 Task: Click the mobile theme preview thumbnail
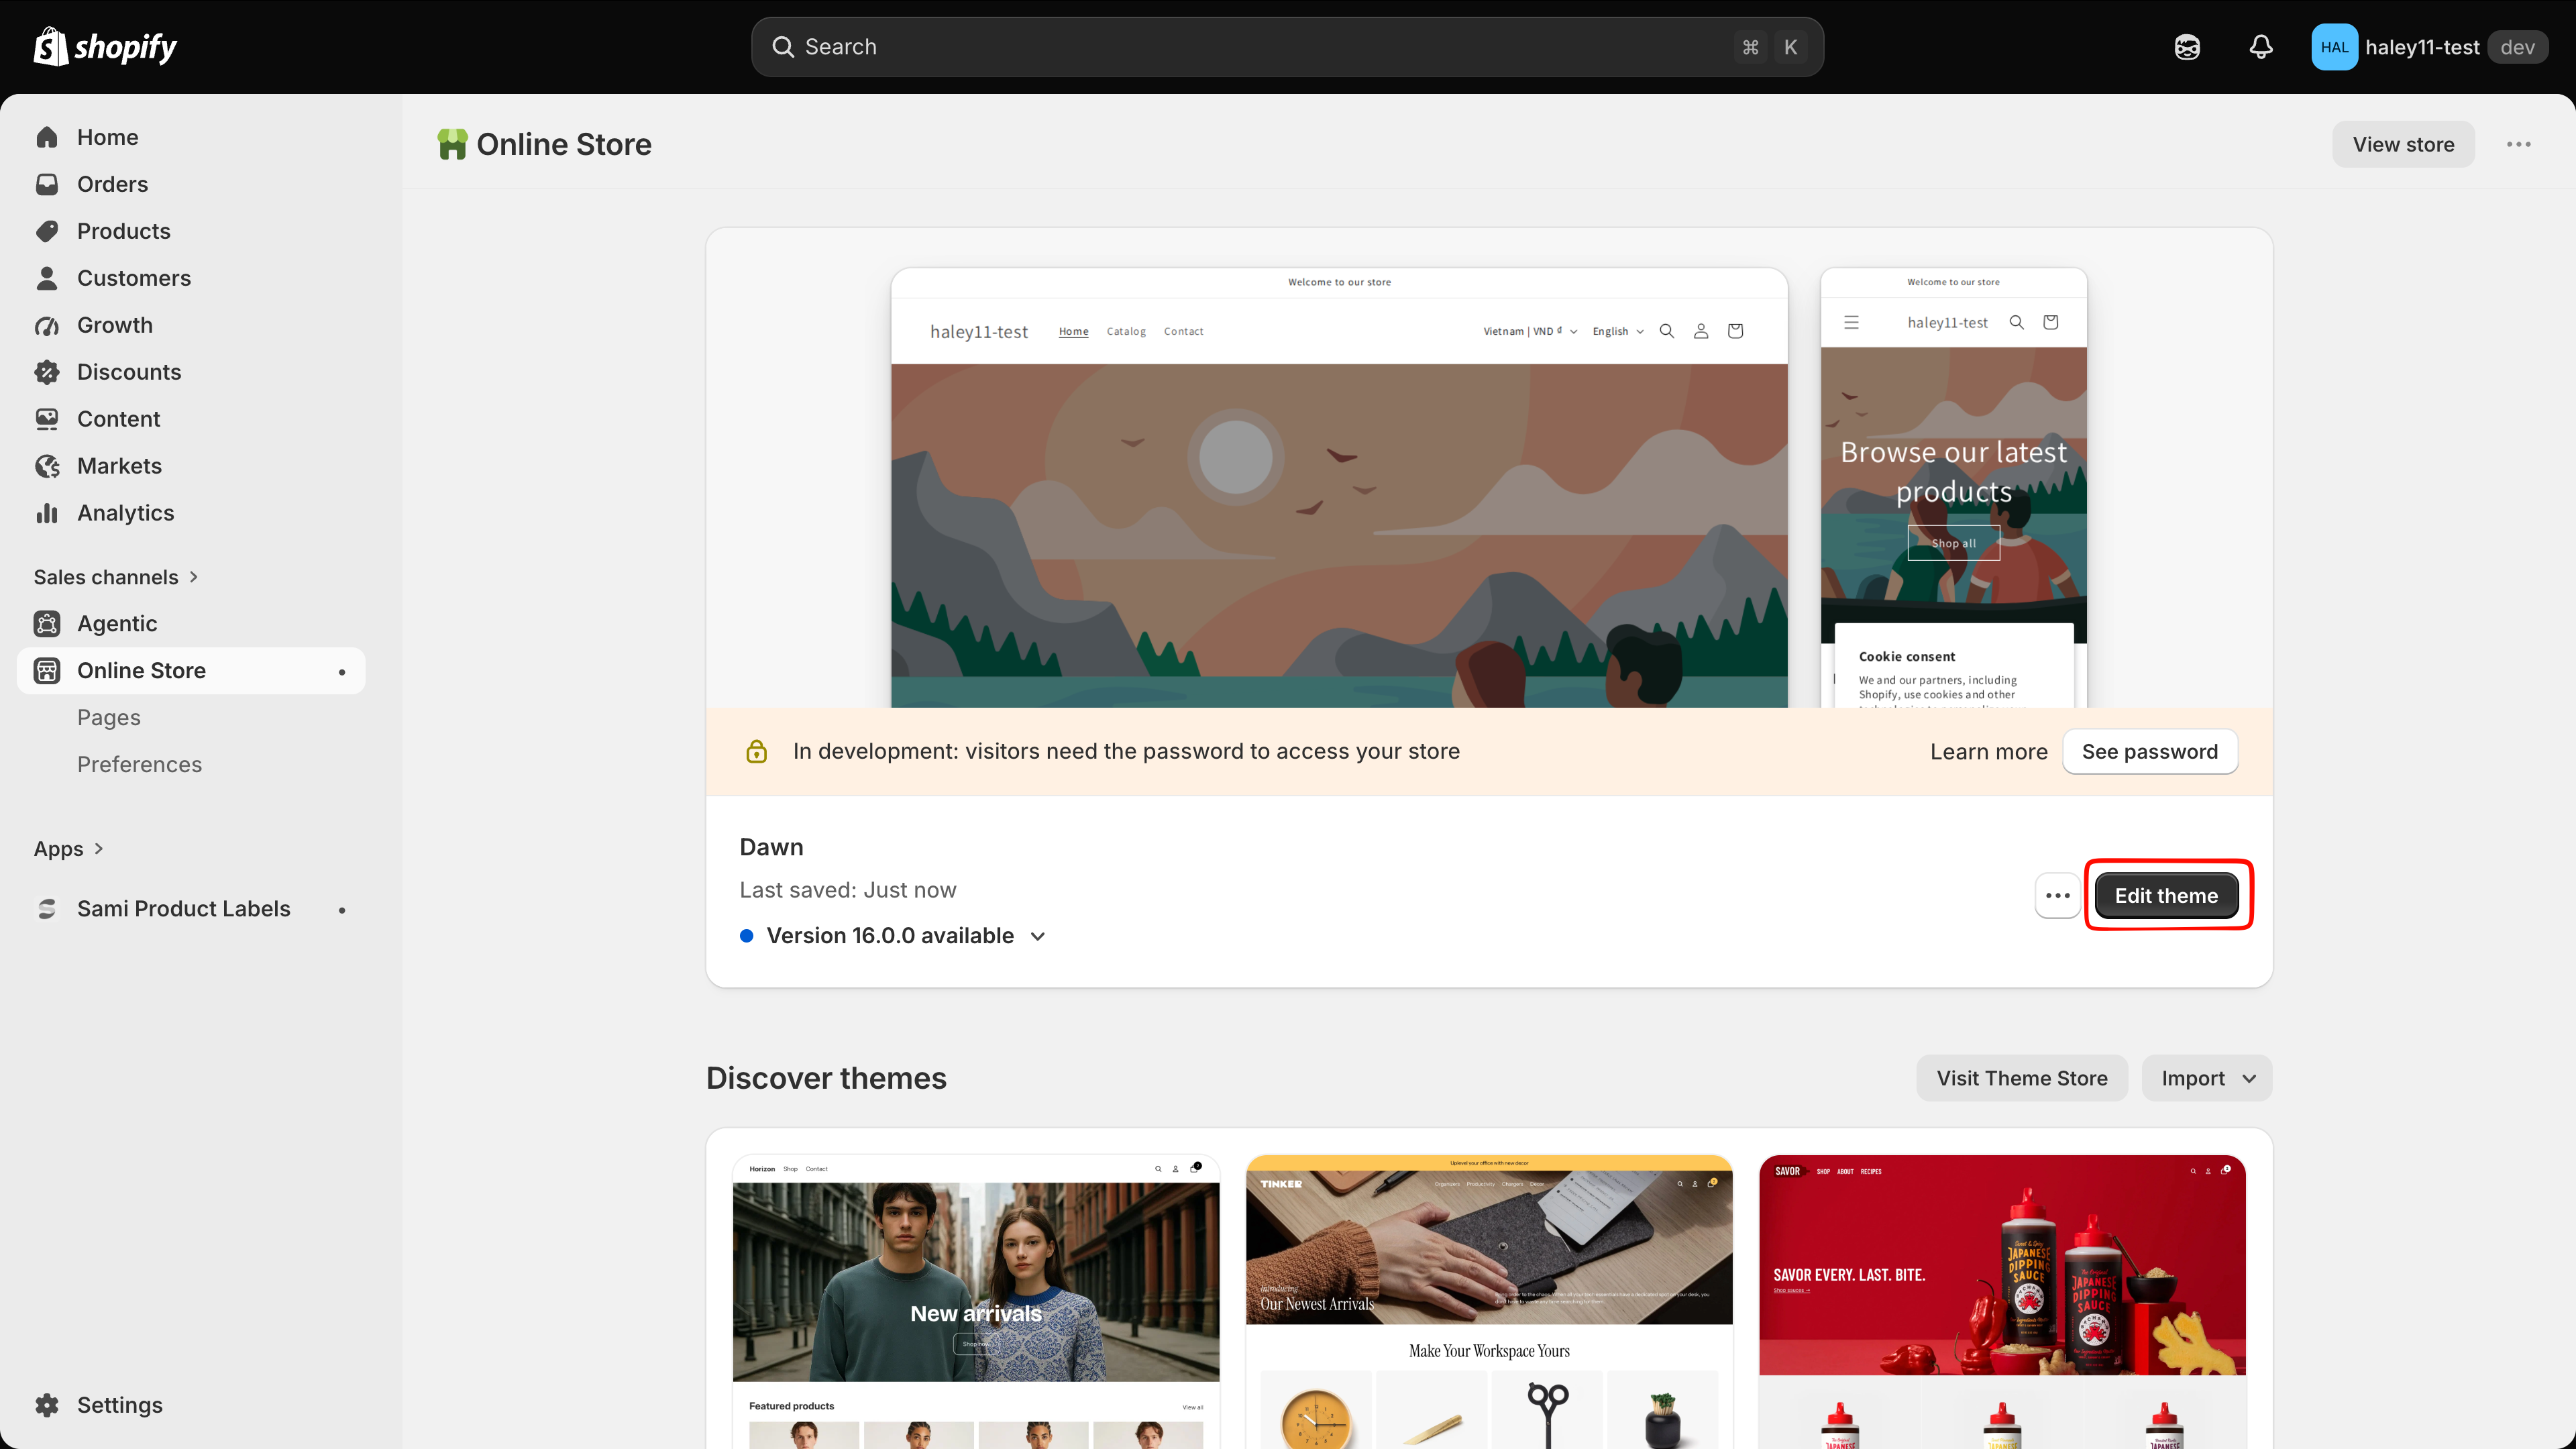click(x=1953, y=488)
